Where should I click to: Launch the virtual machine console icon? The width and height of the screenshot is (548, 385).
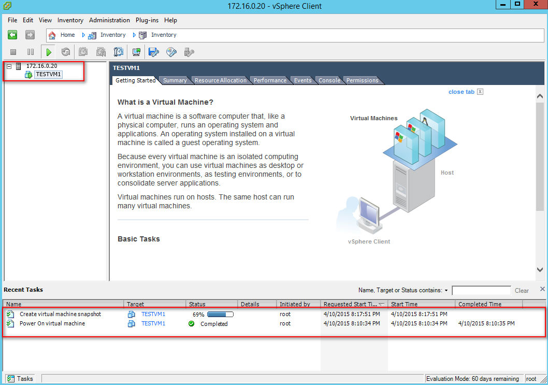(x=136, y=52)
